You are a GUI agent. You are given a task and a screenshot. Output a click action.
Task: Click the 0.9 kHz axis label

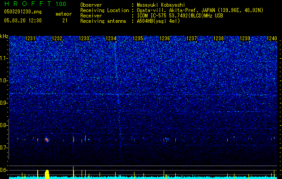4,103
